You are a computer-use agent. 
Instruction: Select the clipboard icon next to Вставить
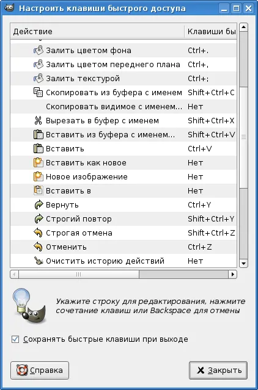(x=39, y=149)
